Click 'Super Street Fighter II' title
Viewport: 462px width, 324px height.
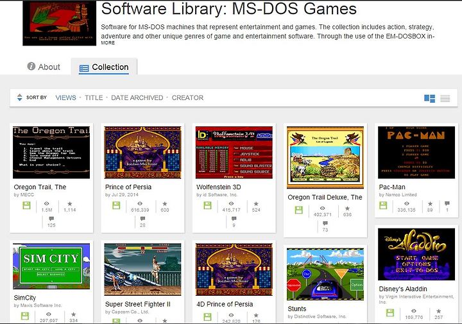point(137,304)
